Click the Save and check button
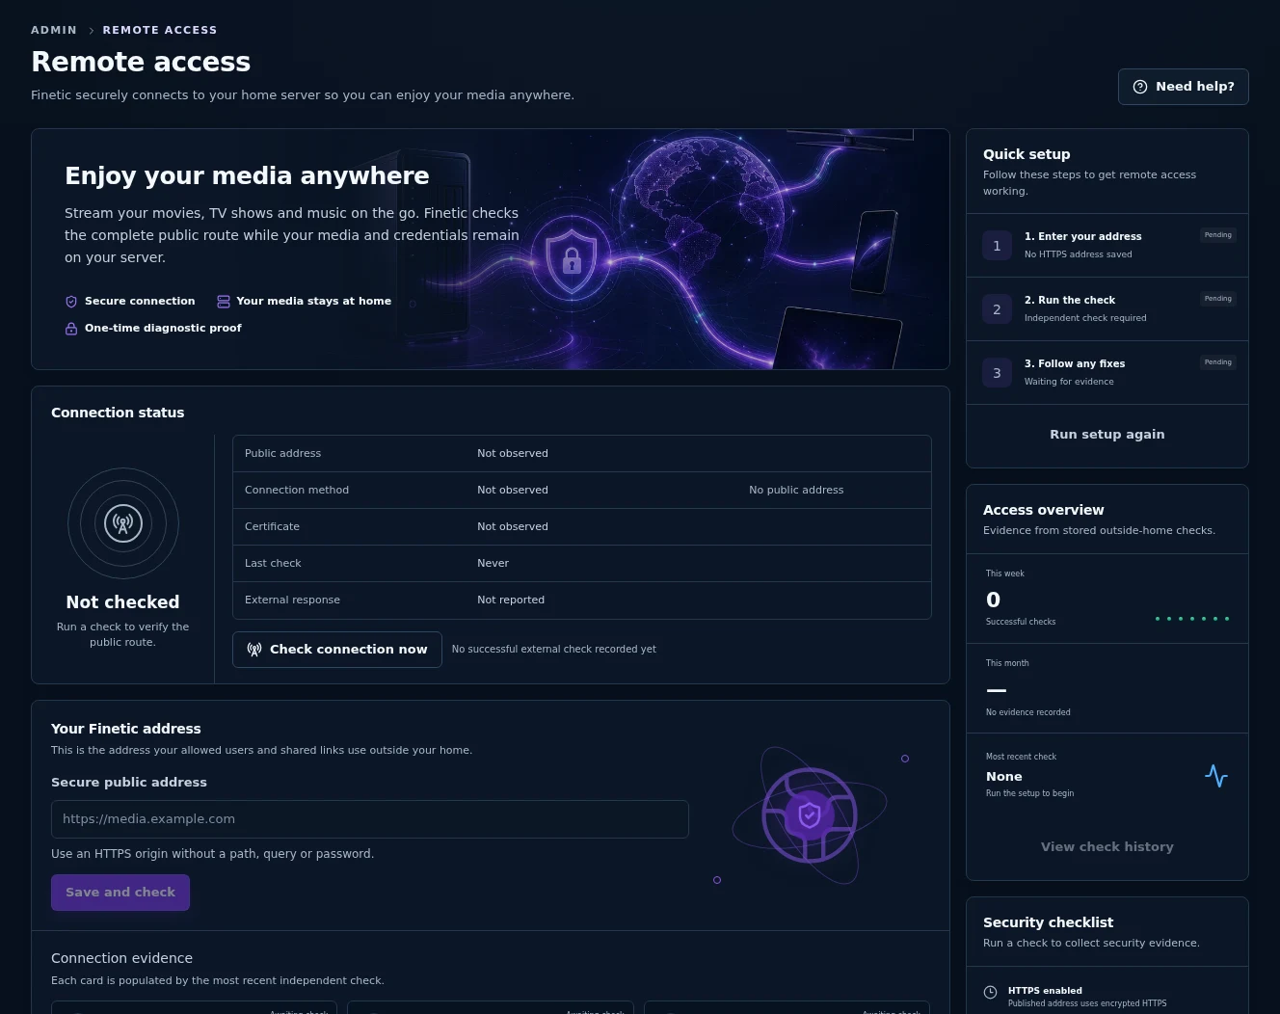Viewport: 1280px width, 1014px height. [120, 893]
